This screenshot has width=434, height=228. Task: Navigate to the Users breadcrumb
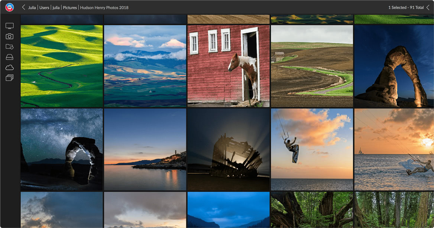point(44,7)
